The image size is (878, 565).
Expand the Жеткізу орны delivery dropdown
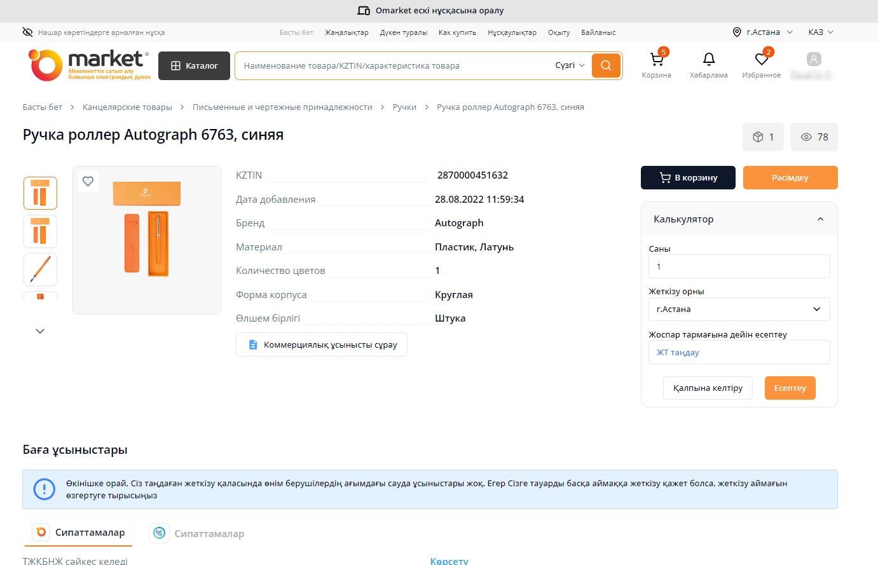[739, 310]
